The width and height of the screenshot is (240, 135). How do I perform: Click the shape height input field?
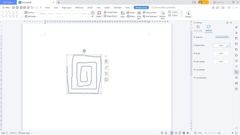(x=176, y=12)
